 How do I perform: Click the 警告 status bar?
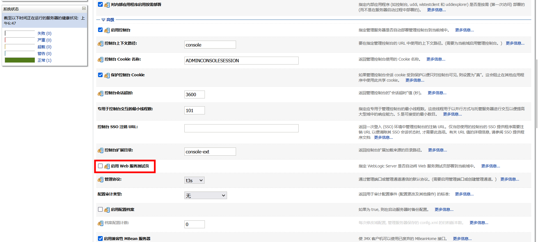coord(20,53)
